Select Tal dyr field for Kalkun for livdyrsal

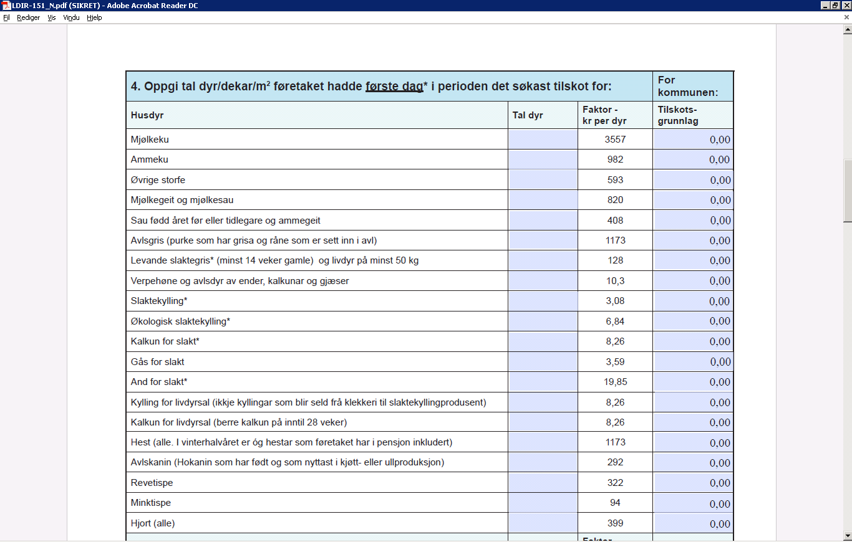point(543,422)
